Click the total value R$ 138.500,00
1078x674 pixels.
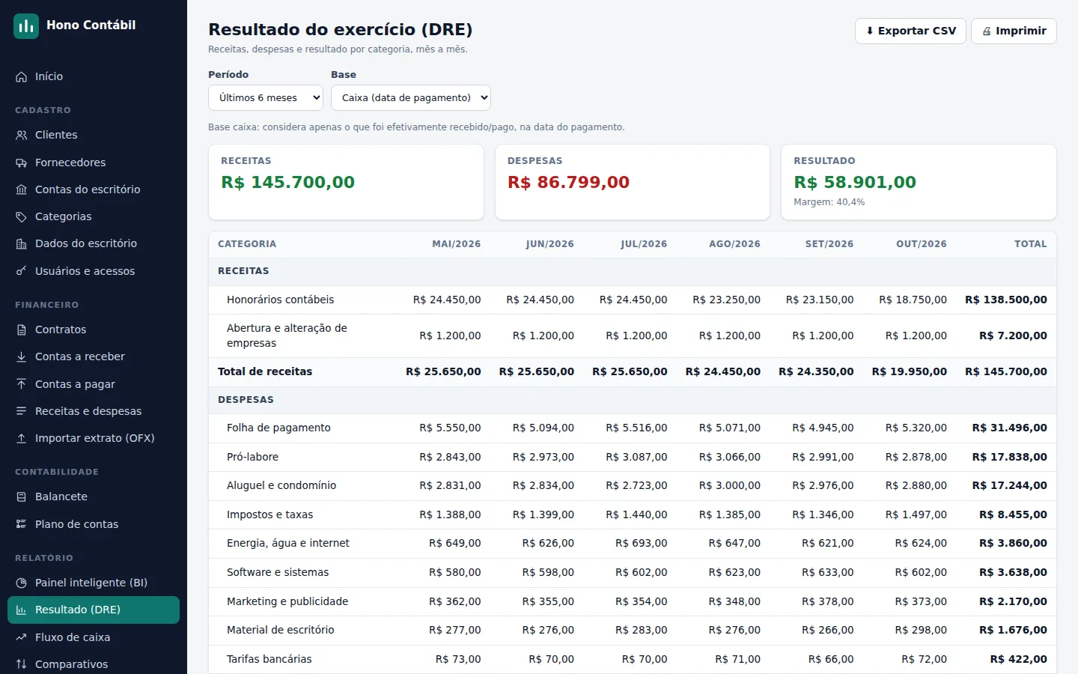(x=1006, y=300)
